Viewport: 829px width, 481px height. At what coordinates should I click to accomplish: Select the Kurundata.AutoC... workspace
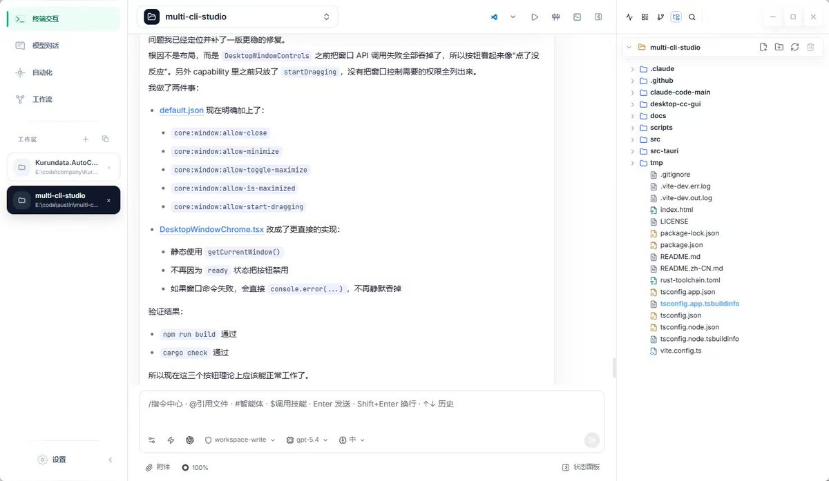pyautogui.click(x=64, y=167)
